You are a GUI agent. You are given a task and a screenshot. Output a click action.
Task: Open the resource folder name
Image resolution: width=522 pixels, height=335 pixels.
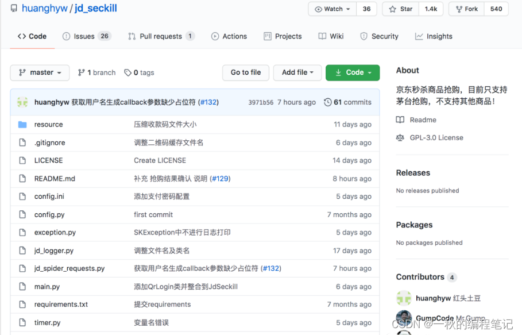pos(49,125)
